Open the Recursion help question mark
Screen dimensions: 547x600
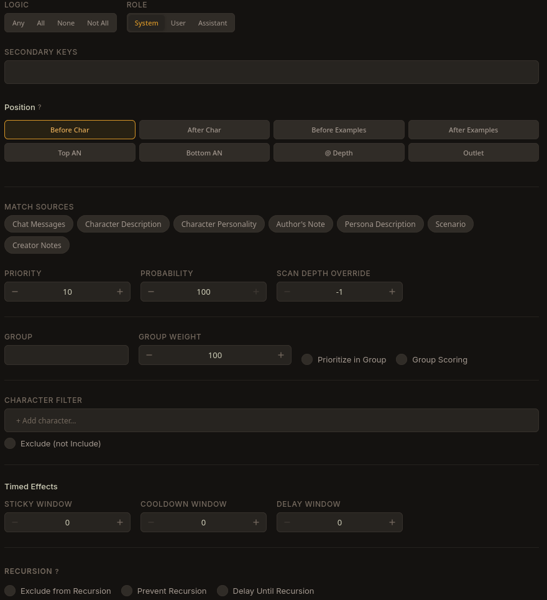(57, 571)
